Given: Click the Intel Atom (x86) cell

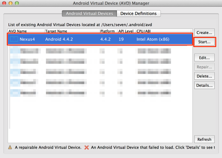Looking at the screenshot, I should [153, 39].
